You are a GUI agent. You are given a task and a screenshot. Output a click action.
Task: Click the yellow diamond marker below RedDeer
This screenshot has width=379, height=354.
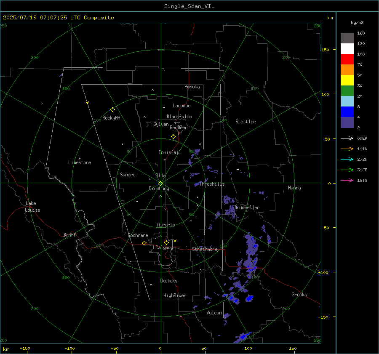[173, 137]
